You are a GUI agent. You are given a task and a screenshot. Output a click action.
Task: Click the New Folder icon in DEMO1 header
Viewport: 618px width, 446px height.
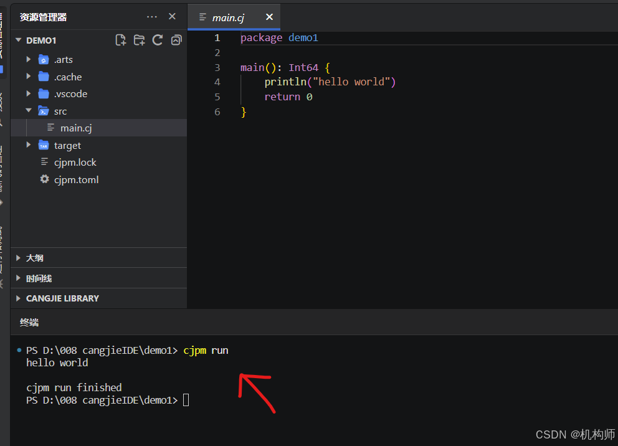(x=139, y=40)
